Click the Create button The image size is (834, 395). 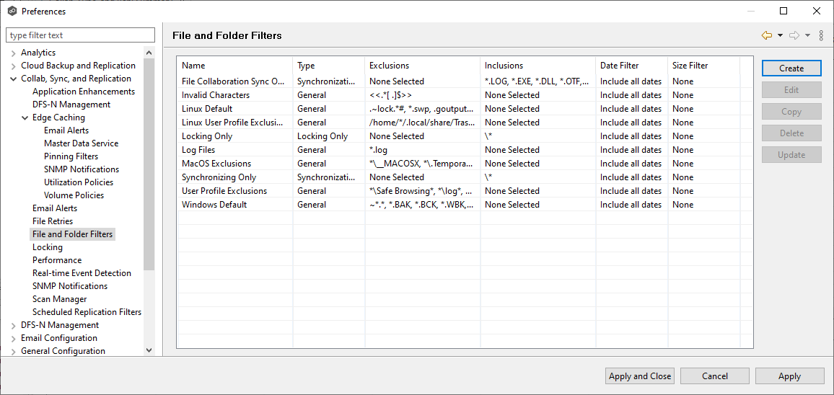[791, 68]
